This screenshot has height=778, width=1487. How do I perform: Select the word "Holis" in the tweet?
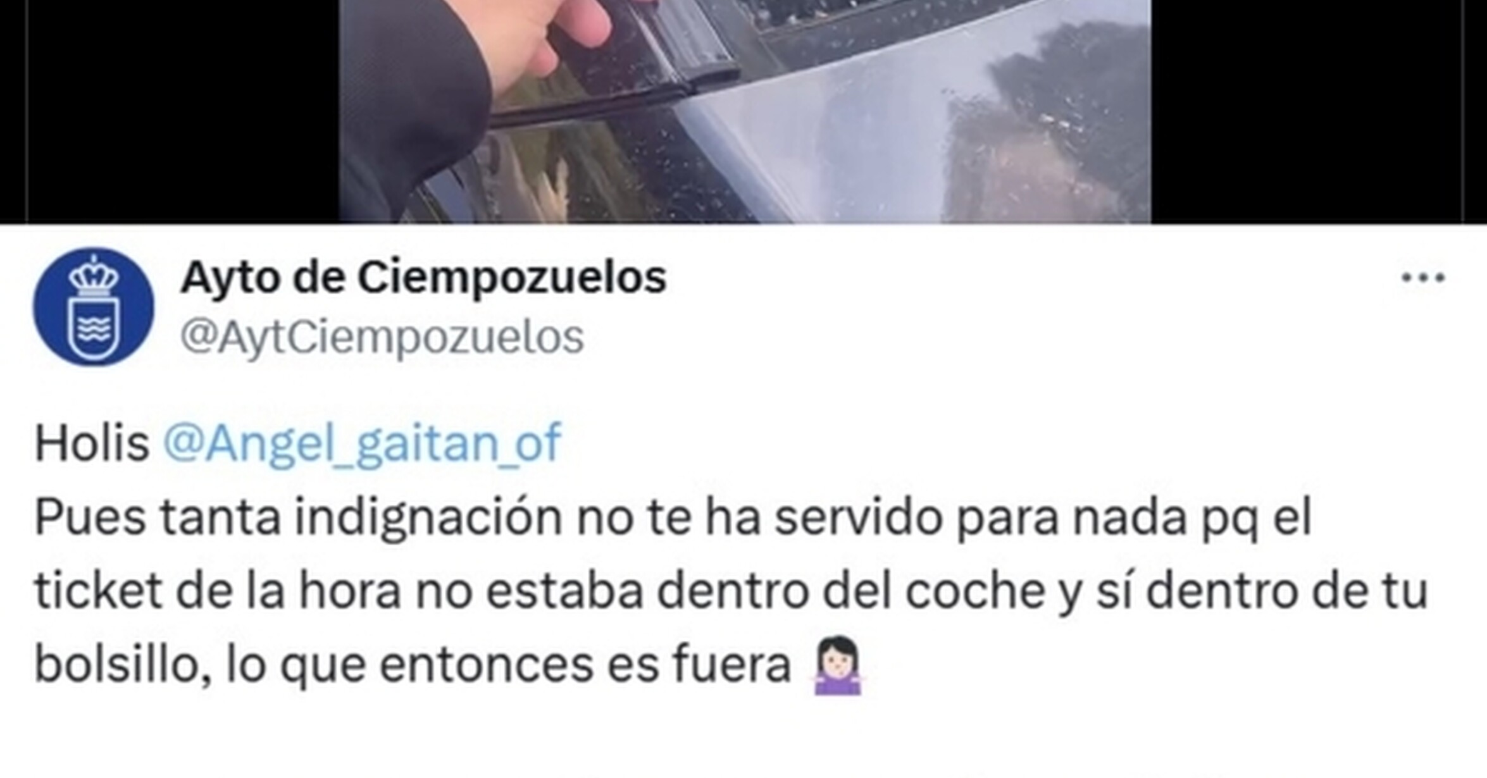point(92,443)
